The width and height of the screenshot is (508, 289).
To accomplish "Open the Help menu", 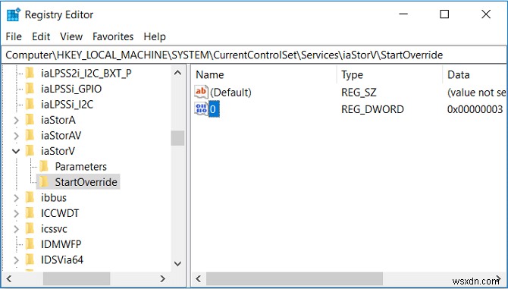I will (x=155, y=36).
